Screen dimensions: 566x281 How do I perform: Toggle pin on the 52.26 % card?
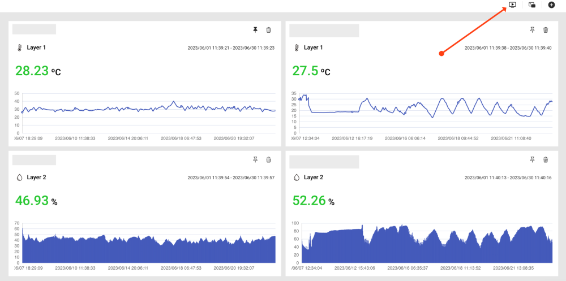[x=532, y=160]
